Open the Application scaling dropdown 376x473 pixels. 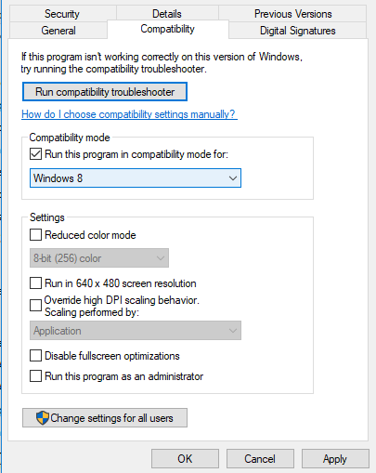coord(136,331)
